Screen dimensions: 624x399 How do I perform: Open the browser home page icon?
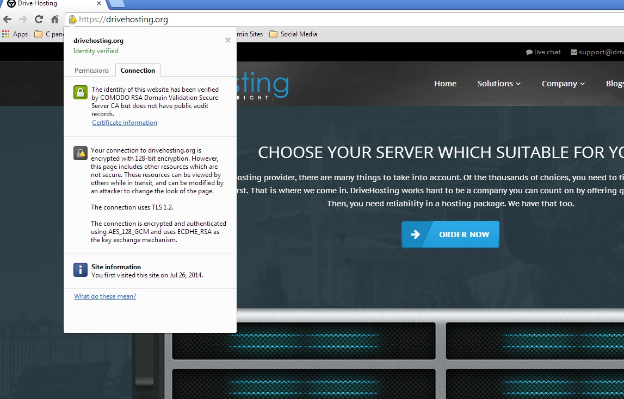54,19
